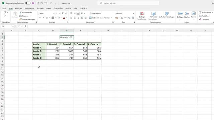Switch to the Einfügen ribbon tab
214x120 pixels.
(19, 8)
